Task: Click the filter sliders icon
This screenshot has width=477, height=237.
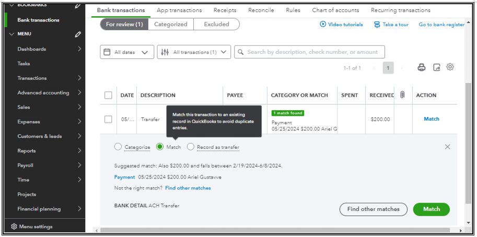Action: 165,52
